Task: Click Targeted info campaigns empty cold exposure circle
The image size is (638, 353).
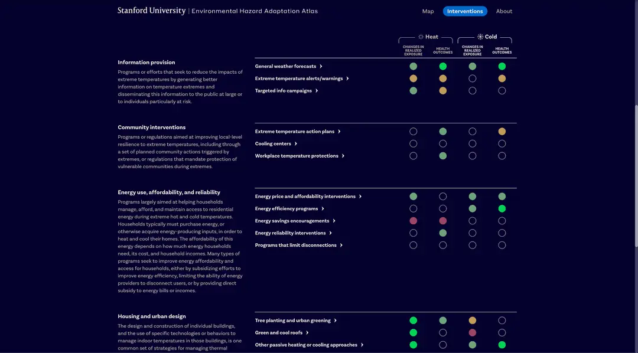Action: (x=472, y=91)
